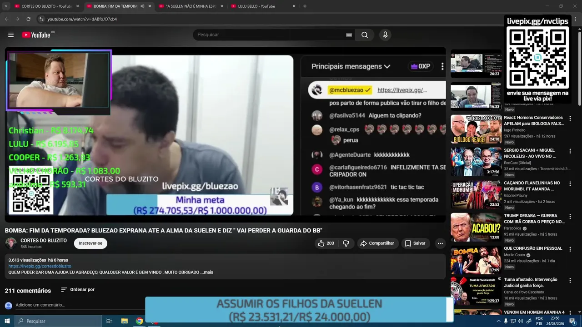Open the TRUMP ACABOU 13:08 thumbnail

[476, 227]
